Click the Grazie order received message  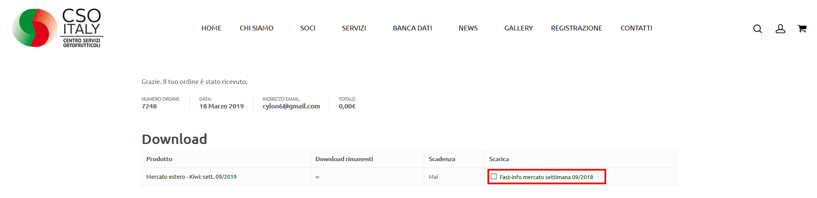pyautogui.click(x=194, y=81)
